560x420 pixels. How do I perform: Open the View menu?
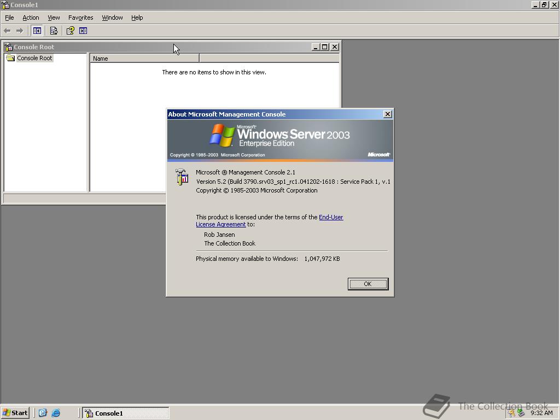54,17
